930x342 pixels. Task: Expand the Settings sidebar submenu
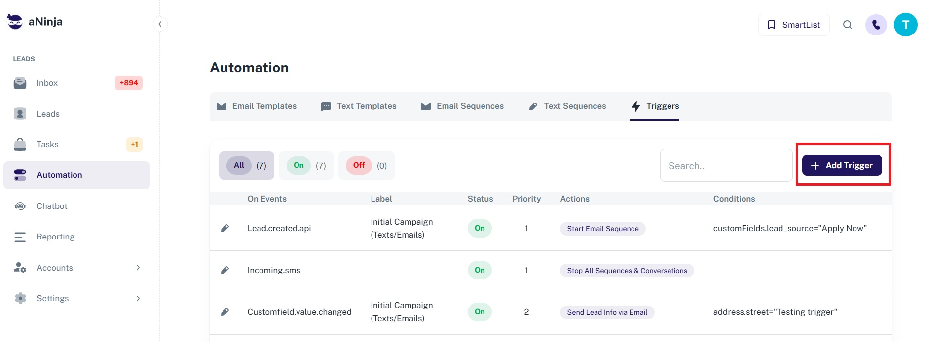[138, 298]
